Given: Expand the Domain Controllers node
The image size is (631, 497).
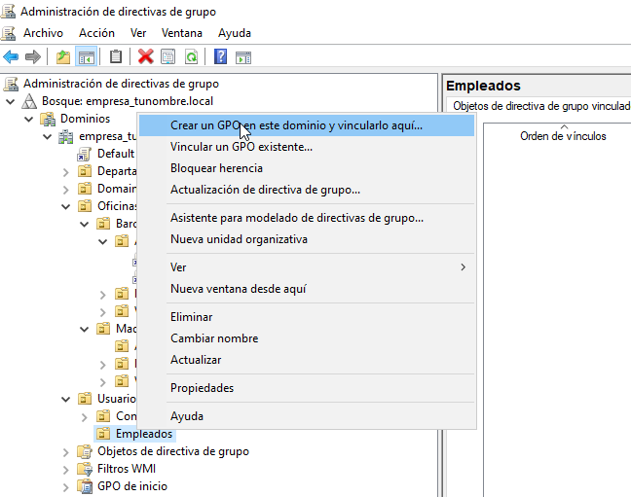Looking at the screenshot, I should click(x=66, y=190).
